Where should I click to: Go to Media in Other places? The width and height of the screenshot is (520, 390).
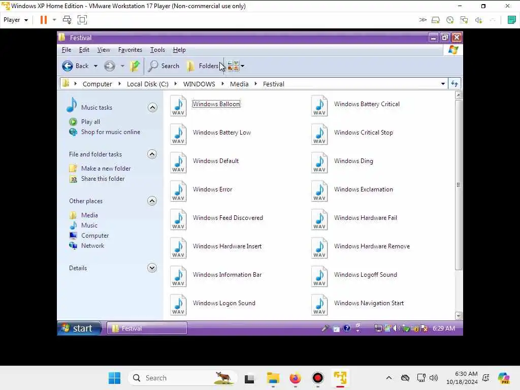click(x=89, y=215)
